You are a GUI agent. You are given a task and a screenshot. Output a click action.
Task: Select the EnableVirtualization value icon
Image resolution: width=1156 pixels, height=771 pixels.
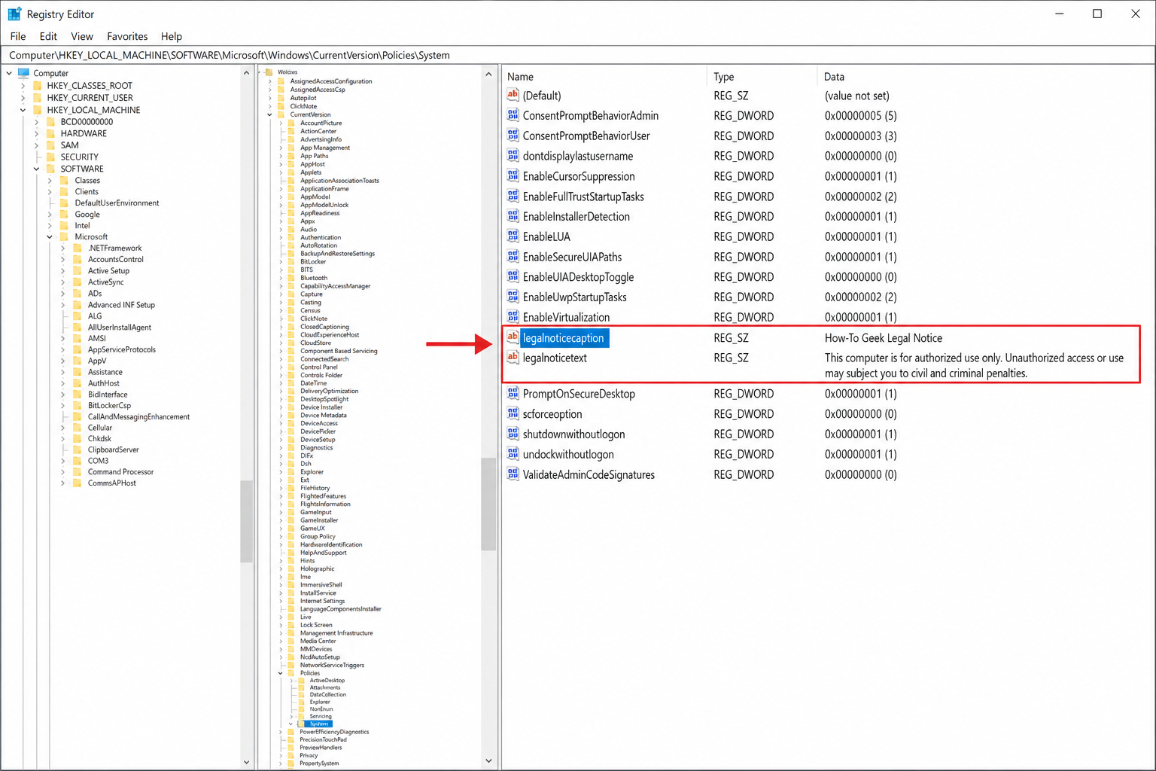click(513, 317)
